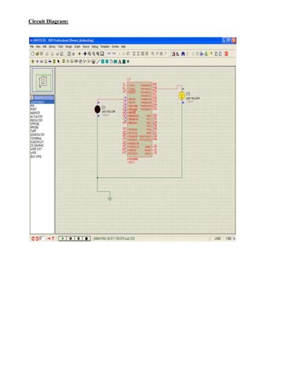286x370 pixels.
Task: Start simulation with the Play button
Action: pos(63,238)
